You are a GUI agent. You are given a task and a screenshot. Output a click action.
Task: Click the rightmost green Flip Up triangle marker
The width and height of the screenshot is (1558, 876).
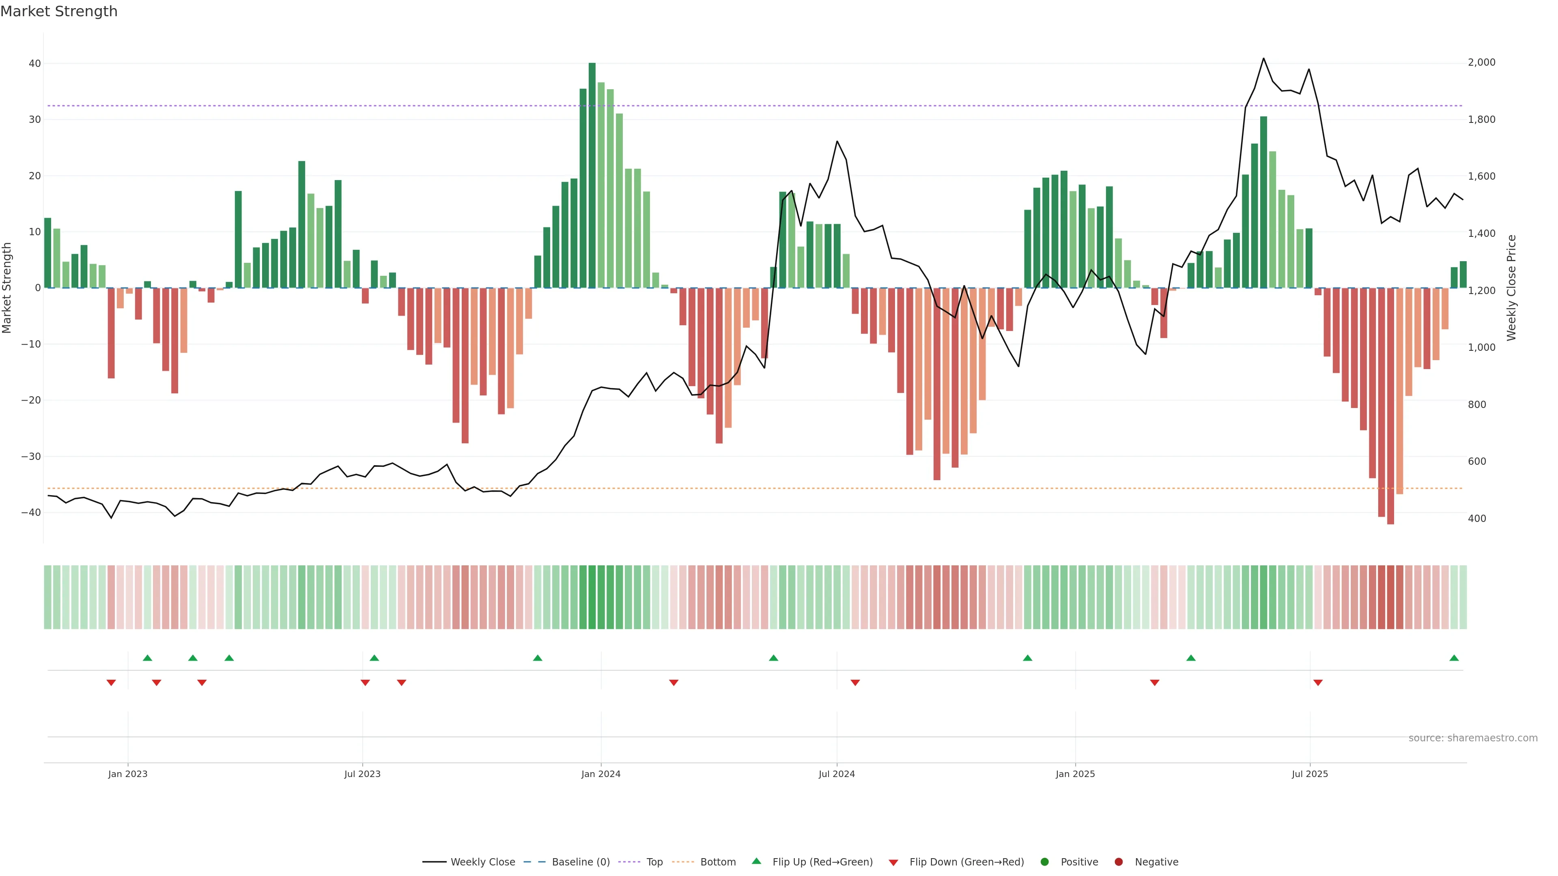(1454, 658)
